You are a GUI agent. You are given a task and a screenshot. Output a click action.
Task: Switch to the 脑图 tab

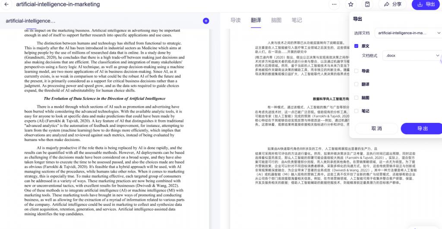click(x=276, y=20)
